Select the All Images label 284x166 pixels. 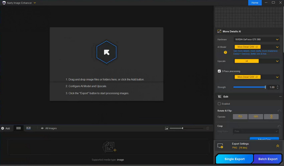pyautogui.click(x=51, y=128)
